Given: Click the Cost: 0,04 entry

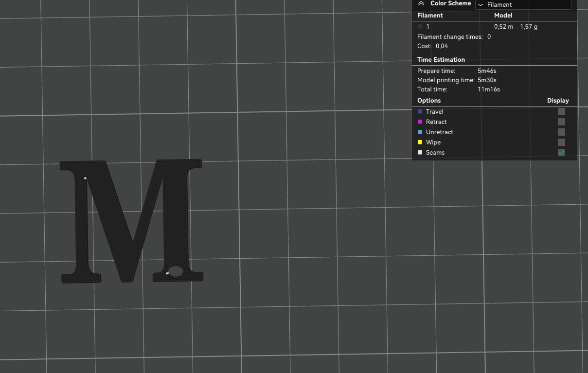Looking at the screenshot, I should (x=432, y=46).
